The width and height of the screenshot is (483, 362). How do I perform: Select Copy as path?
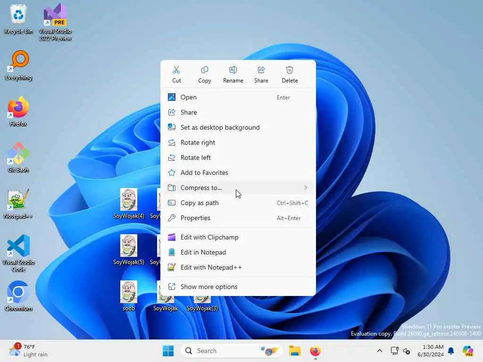point(238,203)
